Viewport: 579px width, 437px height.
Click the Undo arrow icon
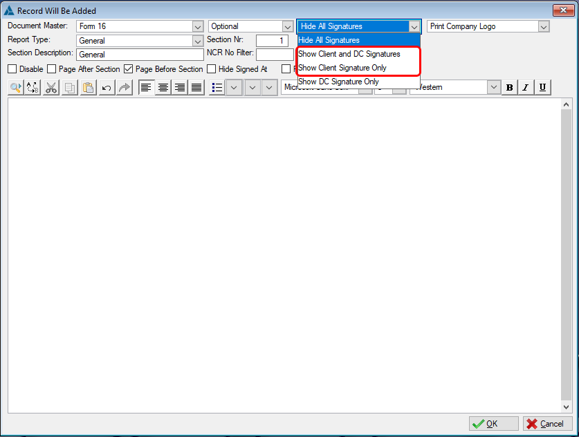pyautogui.click(x=106, y=88)
